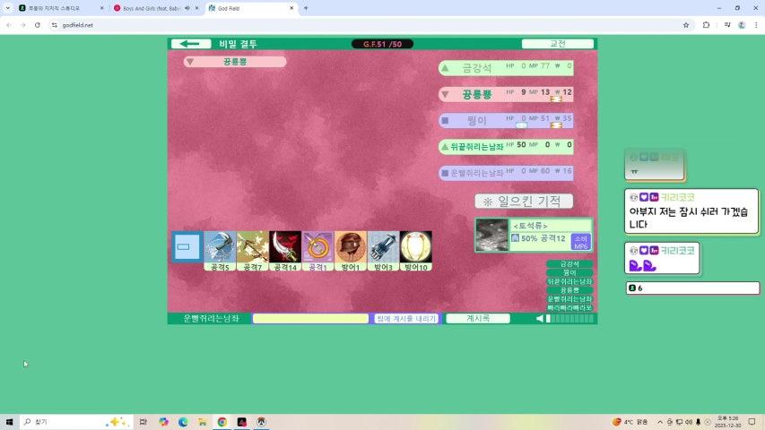Expand the 뒤끝쥐리는남좌 player row
The width and height of the screenshot is (765, 430).
[445, 146]
